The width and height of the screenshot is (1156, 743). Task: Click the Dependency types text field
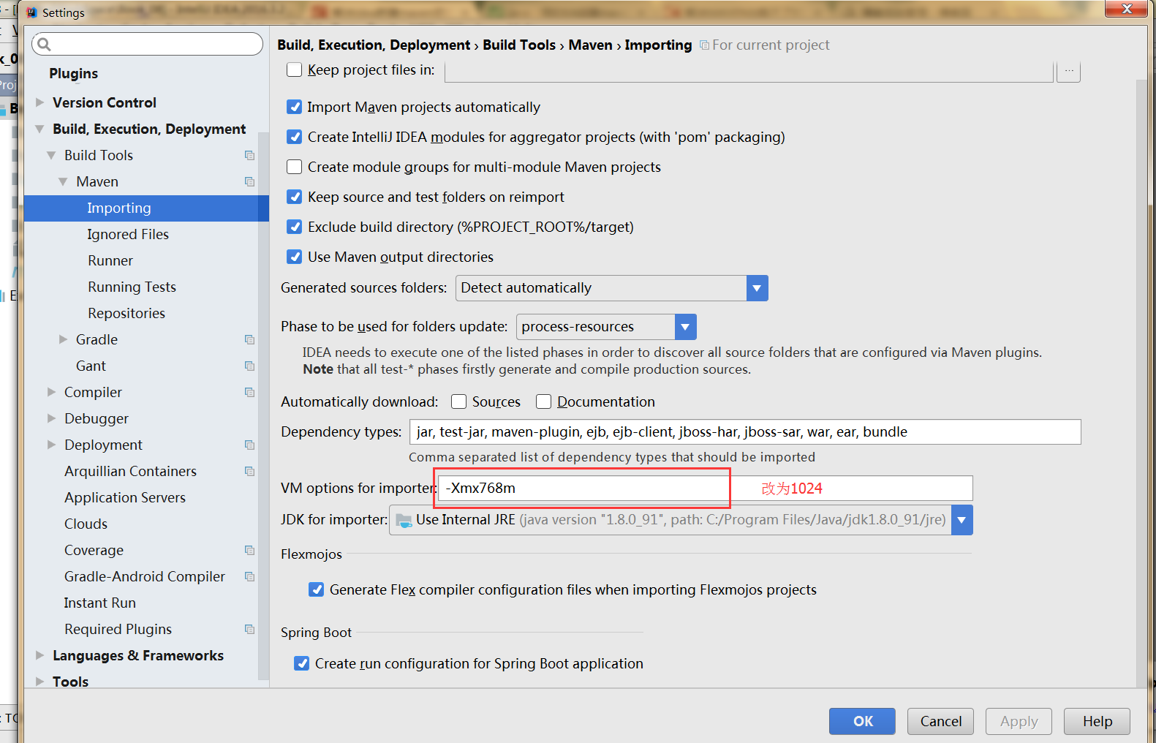click(745, 431)
